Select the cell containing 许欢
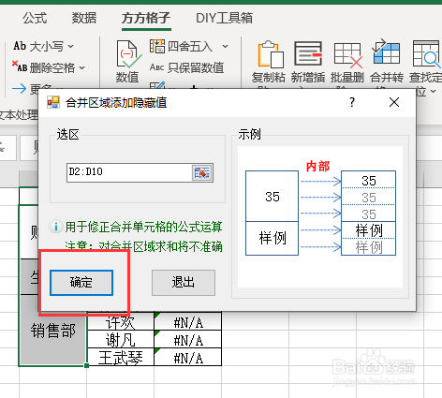Screen dimensions: 442x398 121,321
